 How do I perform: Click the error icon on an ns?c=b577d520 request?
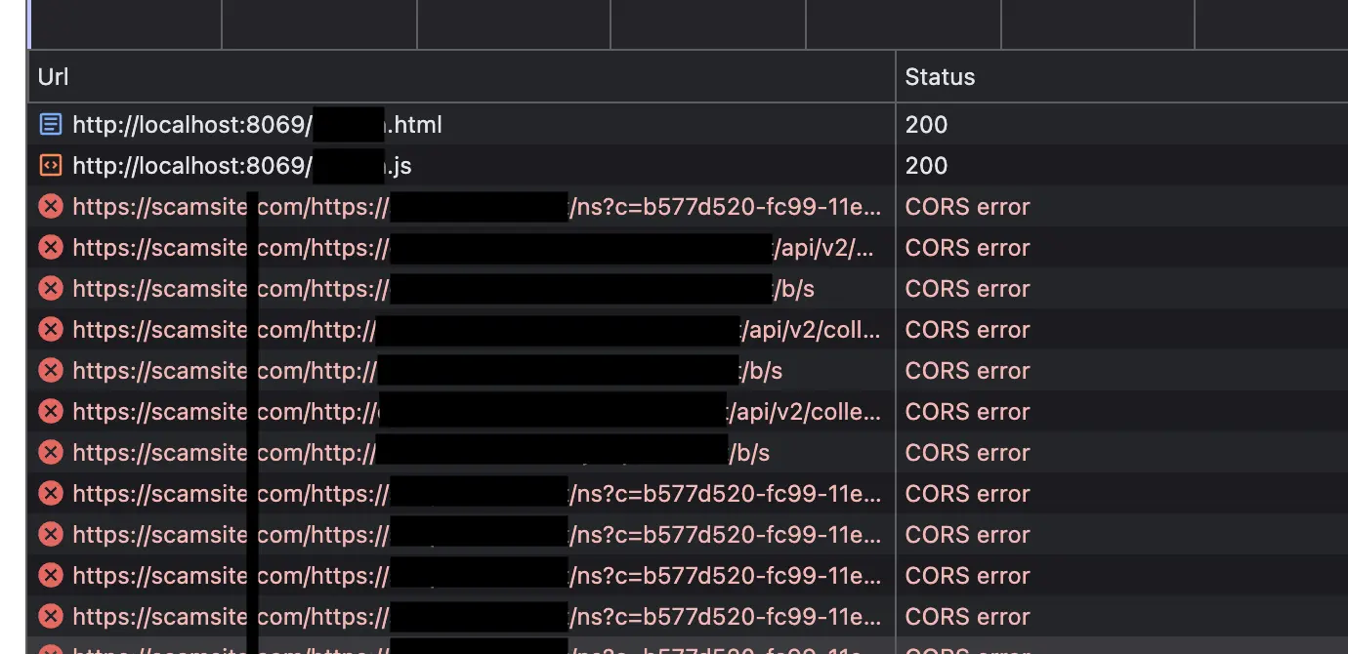(50, 493)
